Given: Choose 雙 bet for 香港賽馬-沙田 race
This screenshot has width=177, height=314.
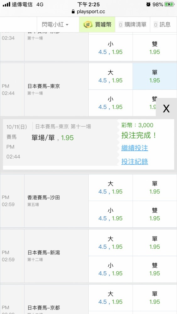Looking at the screenshot, I should click(x=155, y=214).
